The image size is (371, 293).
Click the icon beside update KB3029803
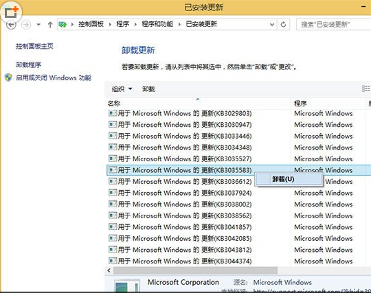click(113, 113)
